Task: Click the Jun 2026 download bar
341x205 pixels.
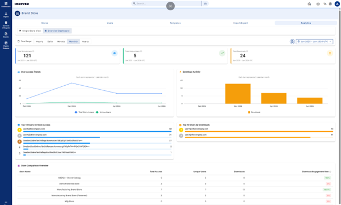Action: 310,101
